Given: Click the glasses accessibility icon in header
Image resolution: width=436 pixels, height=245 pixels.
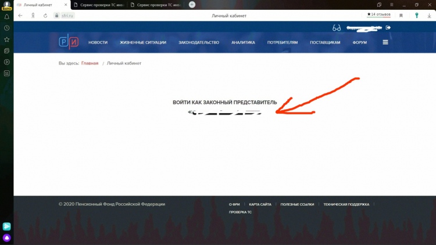Looking at the screenshot, I should 336,27.
